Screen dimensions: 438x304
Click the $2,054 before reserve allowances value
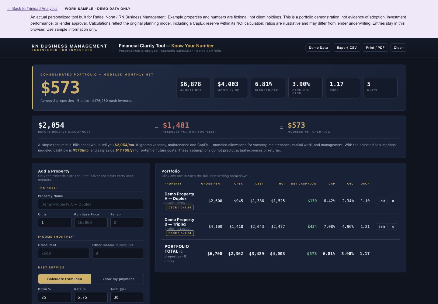tap(51, 125)
